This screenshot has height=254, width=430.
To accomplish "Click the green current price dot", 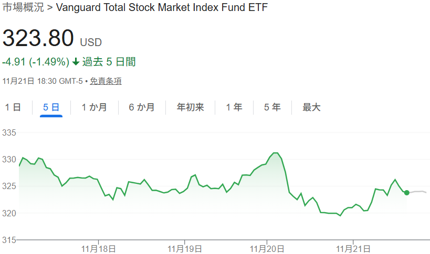I will coord(407,193).
